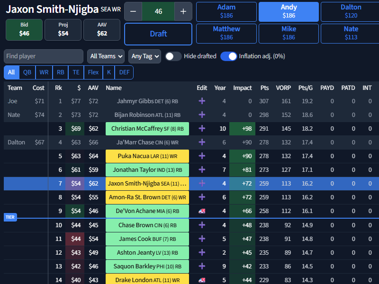
Task: Select the All position tab
Action: pyautogui.click(x=11, y=72)
